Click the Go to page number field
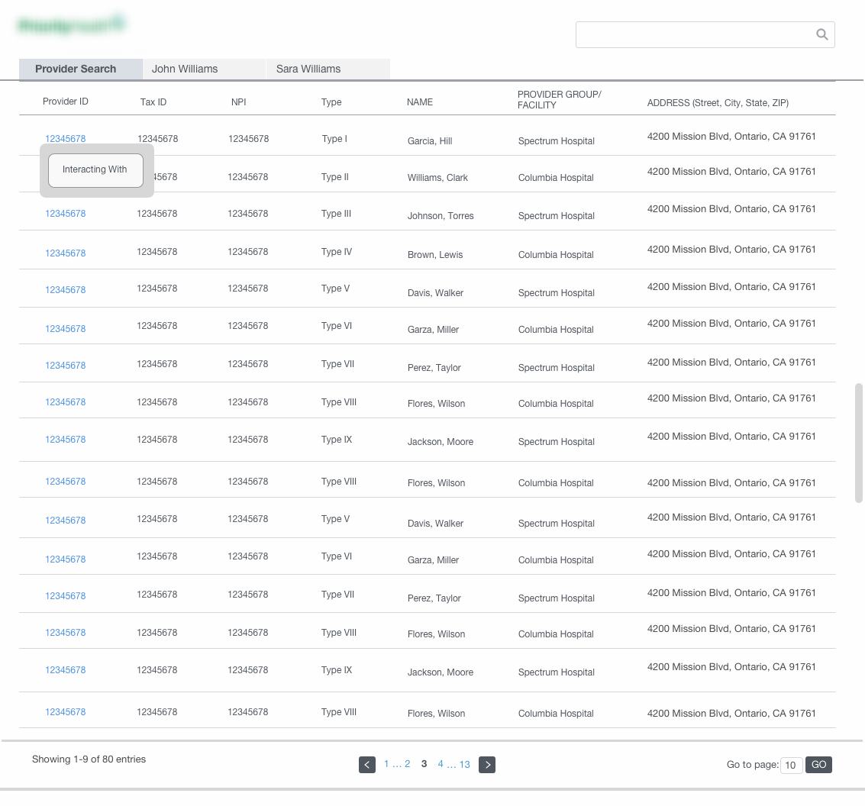The image size is (865, 806). [x=791, y=766]
